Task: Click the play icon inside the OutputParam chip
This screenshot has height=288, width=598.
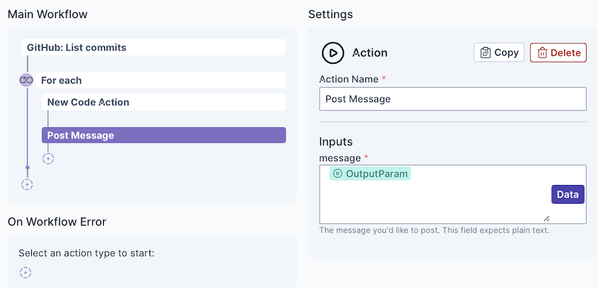Action: click(338, 174)
